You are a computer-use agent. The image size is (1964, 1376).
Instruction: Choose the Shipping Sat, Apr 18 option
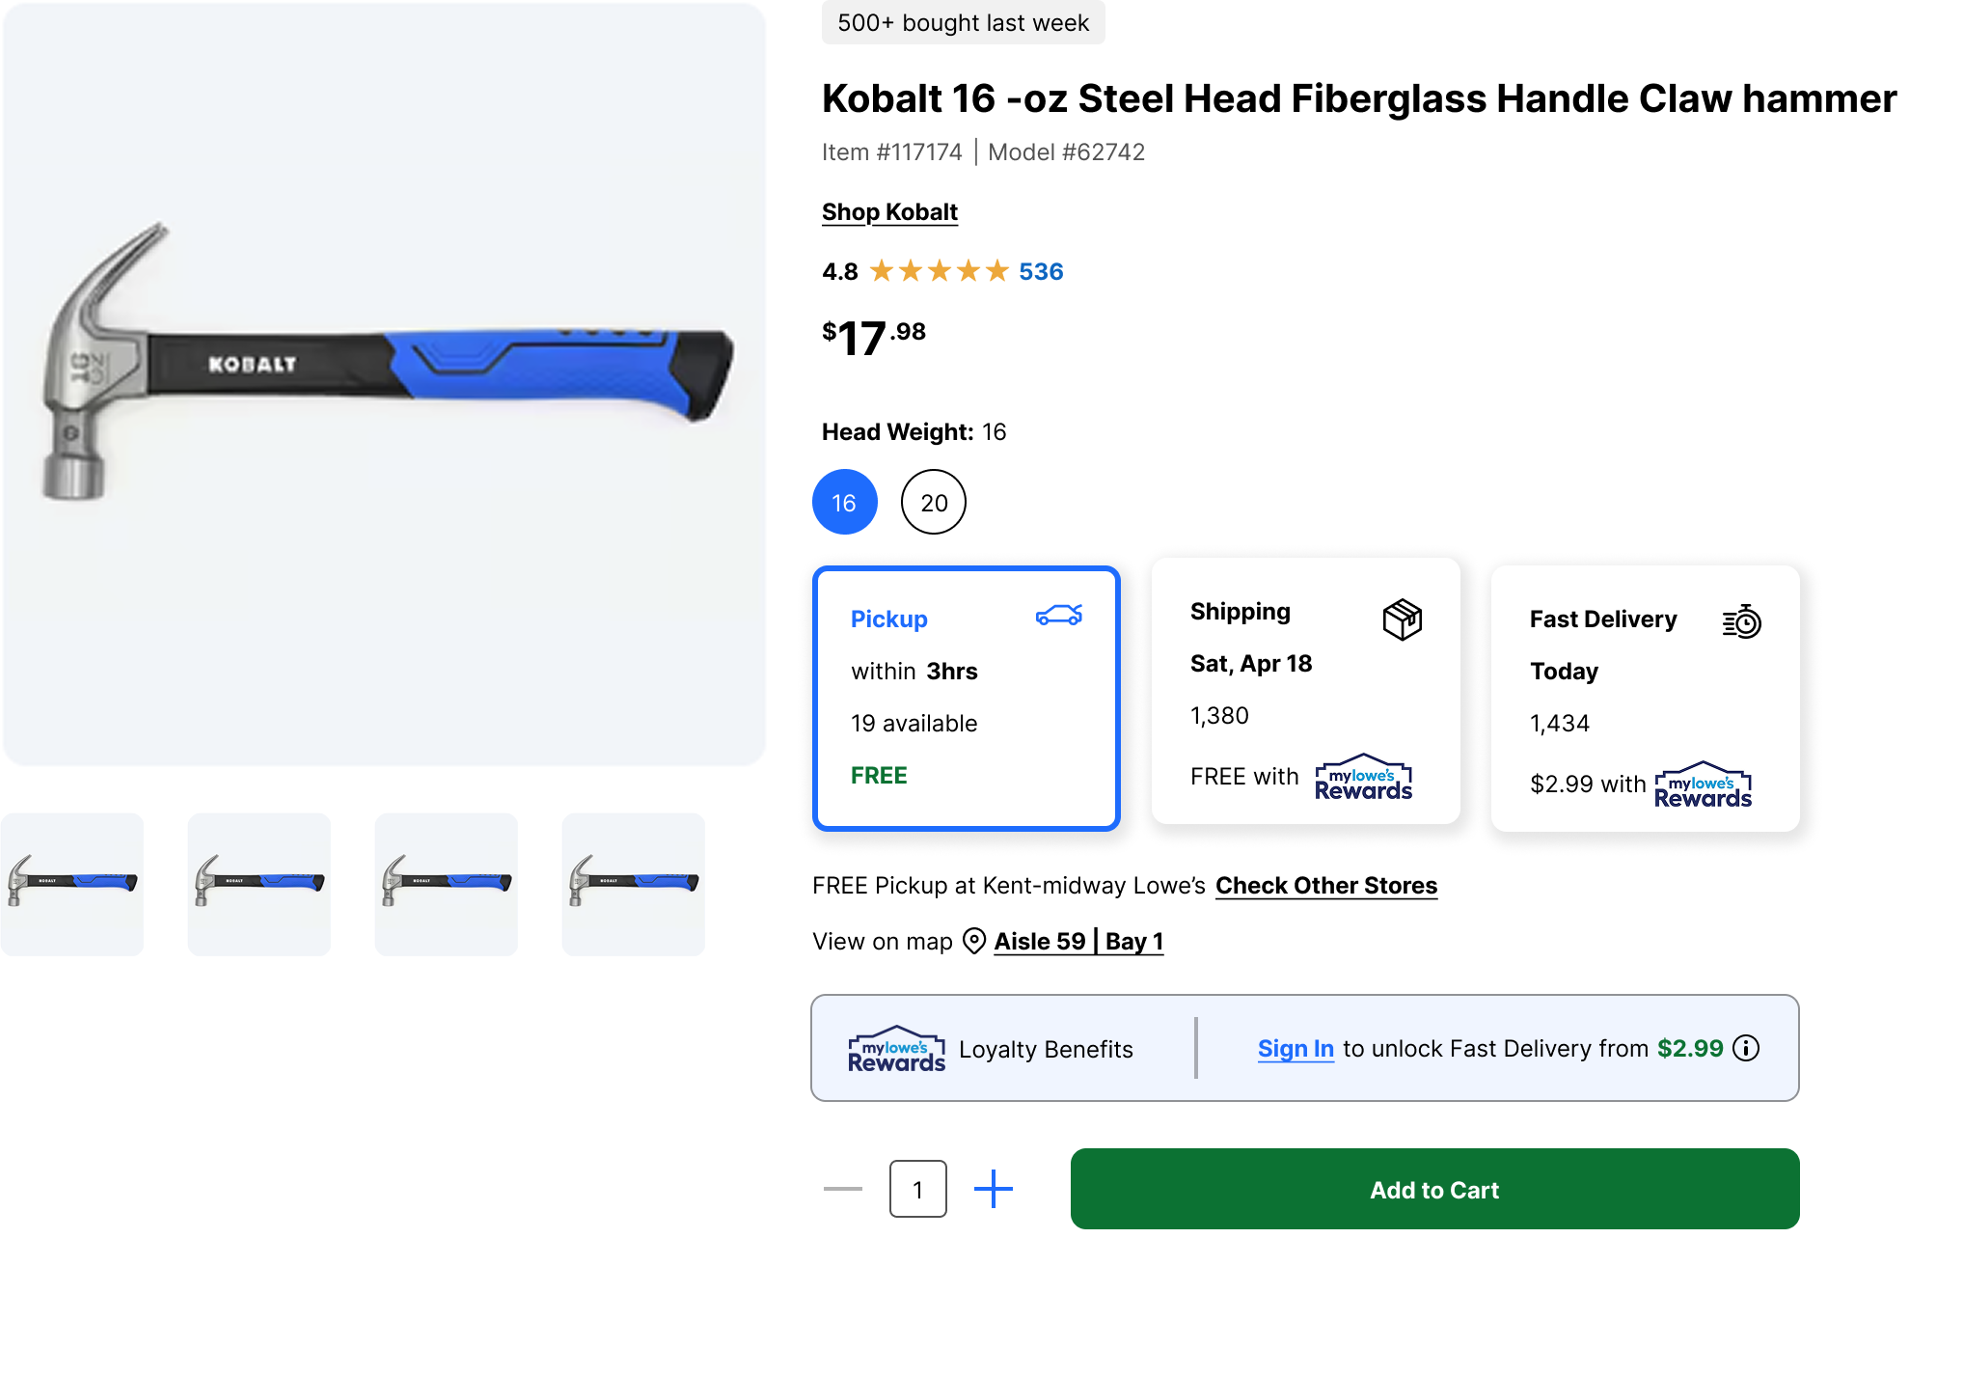(1306, 691)
